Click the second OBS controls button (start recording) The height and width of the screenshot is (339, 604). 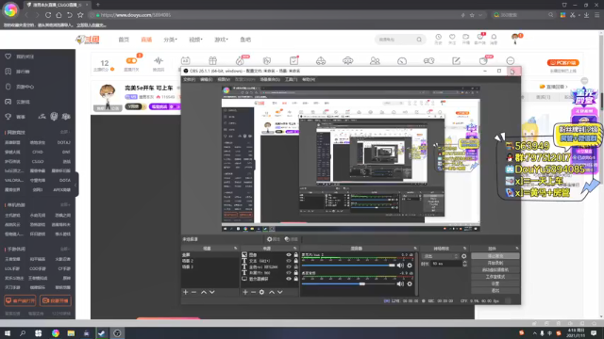(495, 263)
